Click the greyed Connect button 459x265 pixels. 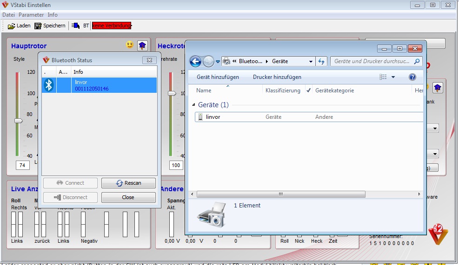point(70,183)
